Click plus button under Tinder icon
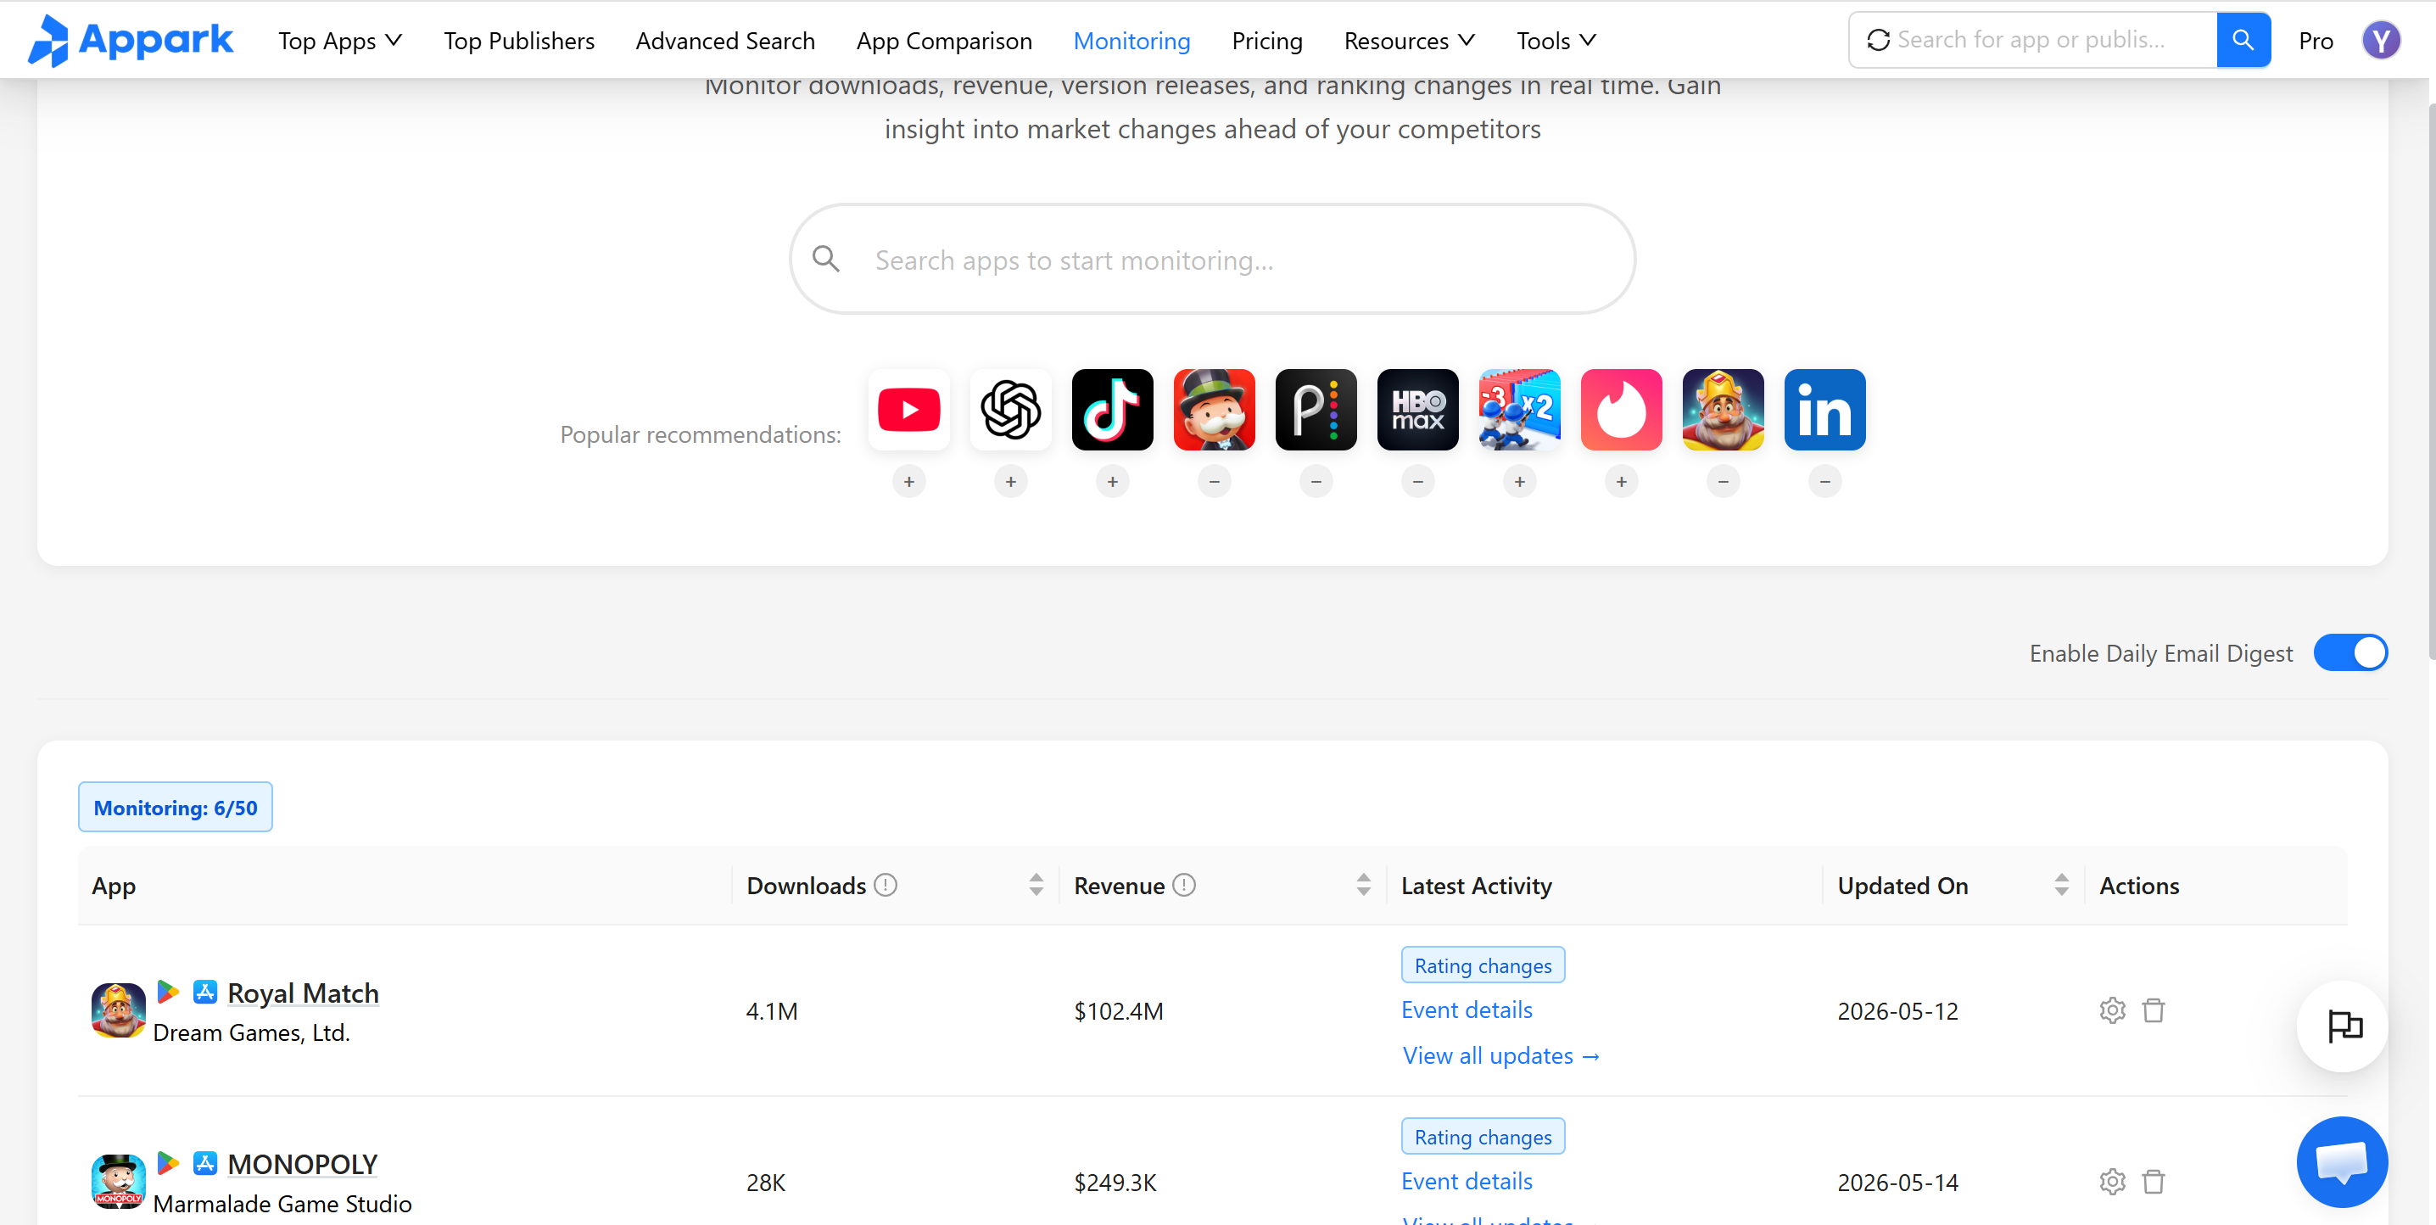Viewport: 2436px width, 1225px height. [x=1622, y=482]
